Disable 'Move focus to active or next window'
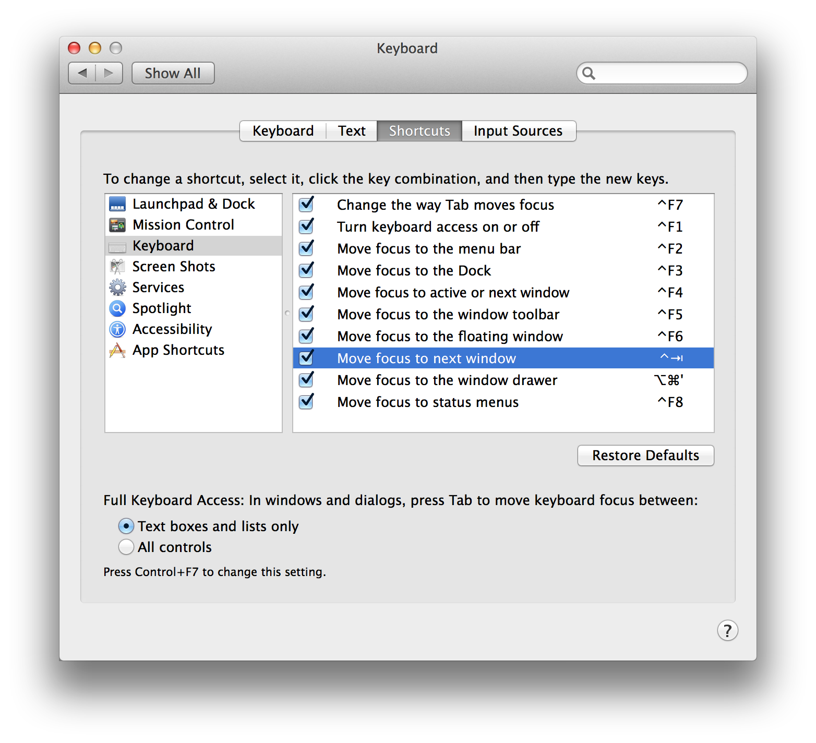This screenshot has width=816, height=743. (x=307, y=292)
